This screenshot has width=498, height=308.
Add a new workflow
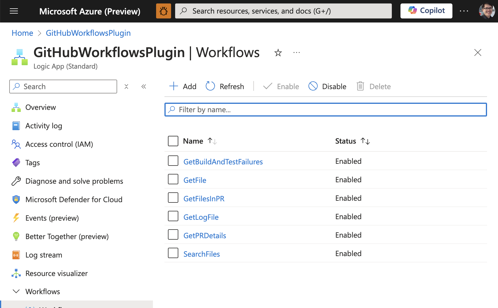click(183, 86)
